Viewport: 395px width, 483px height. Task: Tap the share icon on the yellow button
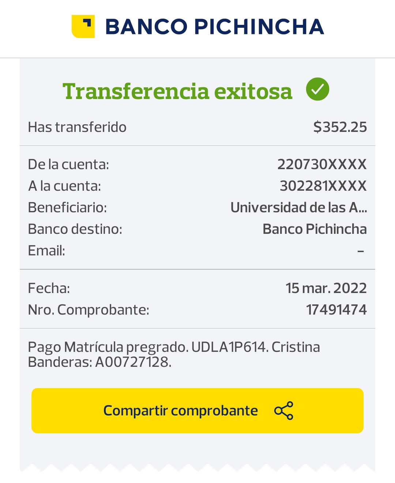click(284, 411)
